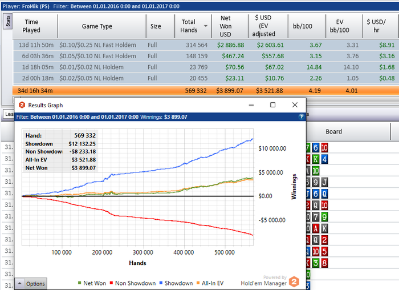Click green Net Won legend color square
This screenshot has width=399, height=290.
80,283
